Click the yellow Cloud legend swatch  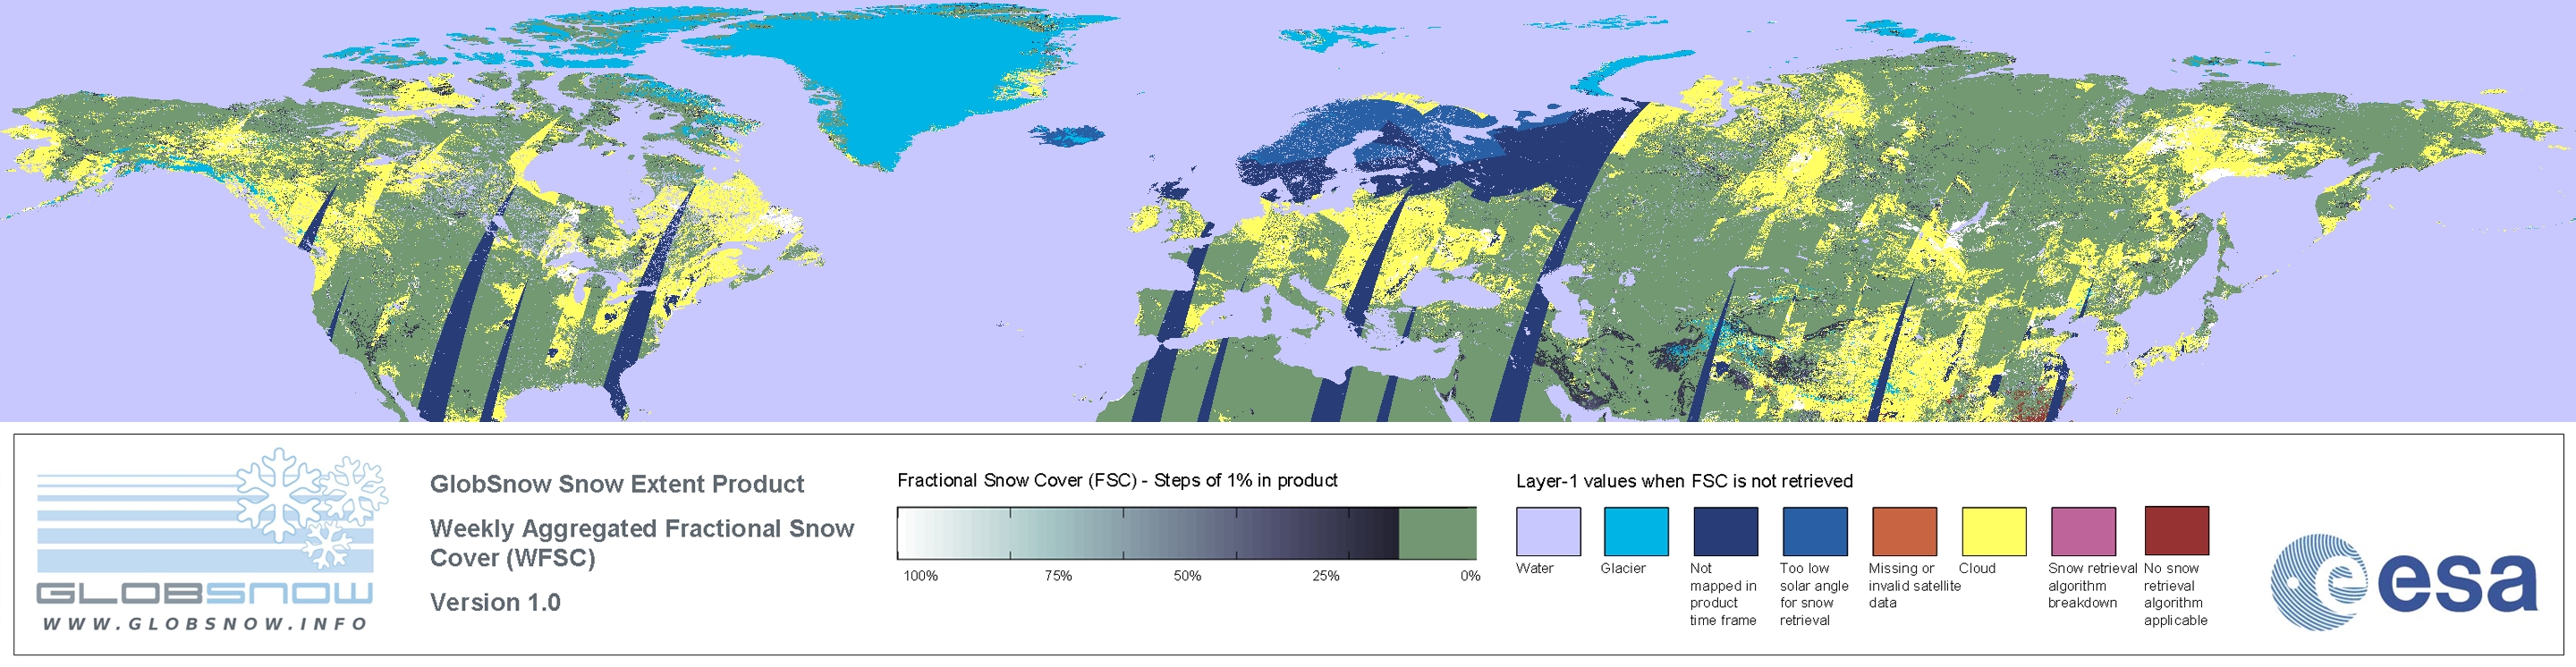[x=1993, y=531]
